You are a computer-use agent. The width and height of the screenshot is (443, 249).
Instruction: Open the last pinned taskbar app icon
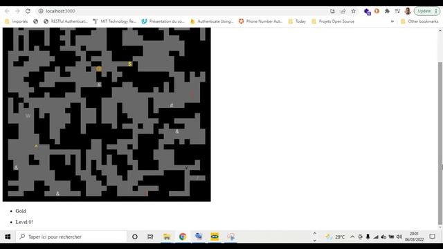[x=230, y=237]
